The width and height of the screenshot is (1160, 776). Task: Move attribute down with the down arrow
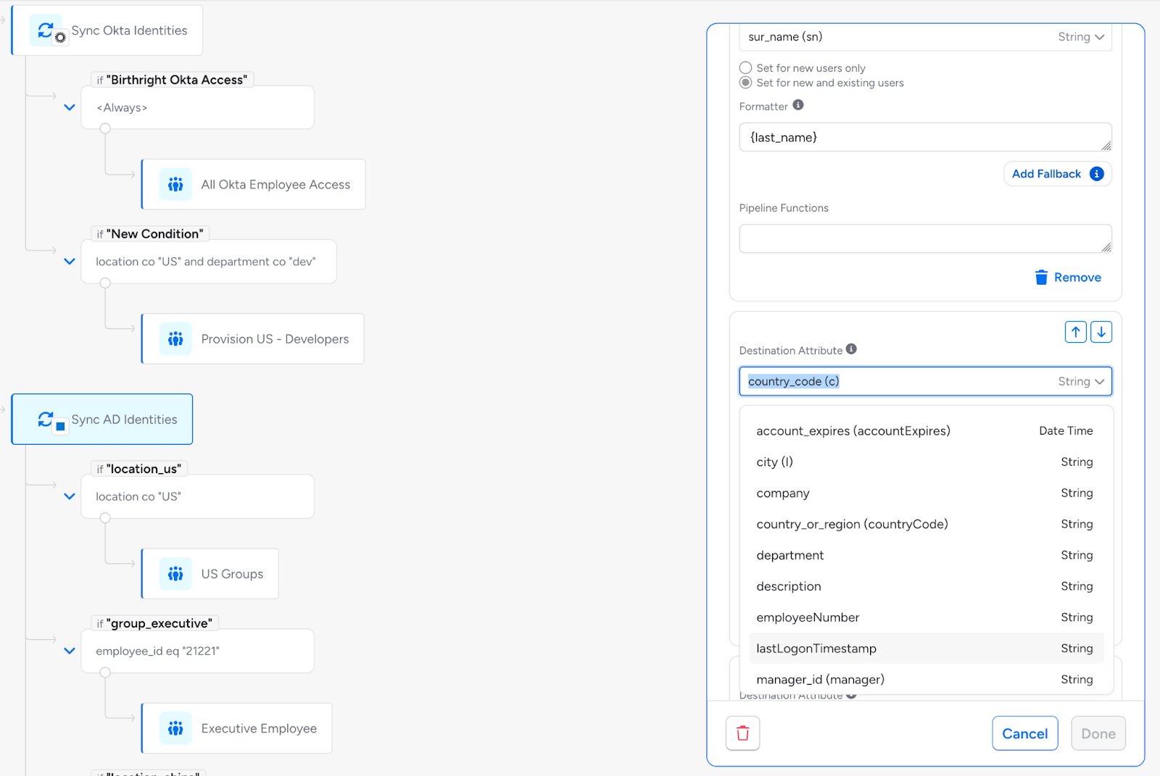1101,332
